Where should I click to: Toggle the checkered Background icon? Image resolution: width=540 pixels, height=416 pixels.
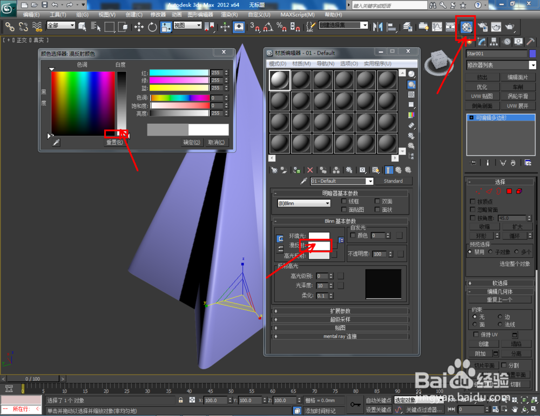pos(411,95)
